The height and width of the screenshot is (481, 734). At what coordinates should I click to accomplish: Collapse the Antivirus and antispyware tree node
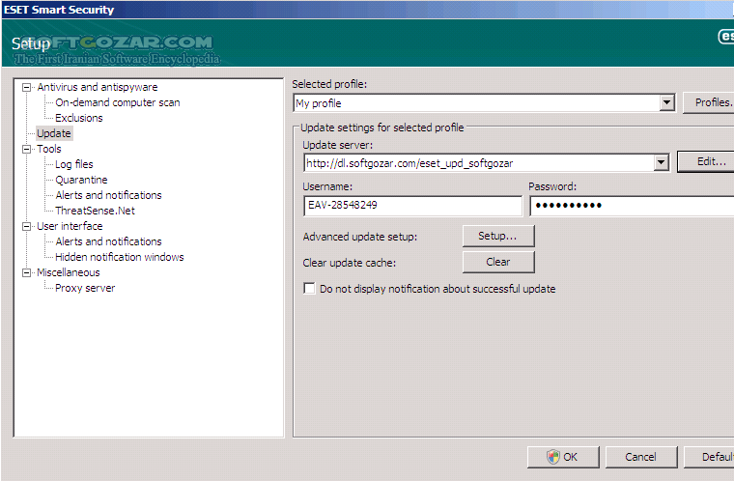tap(27, 87)
